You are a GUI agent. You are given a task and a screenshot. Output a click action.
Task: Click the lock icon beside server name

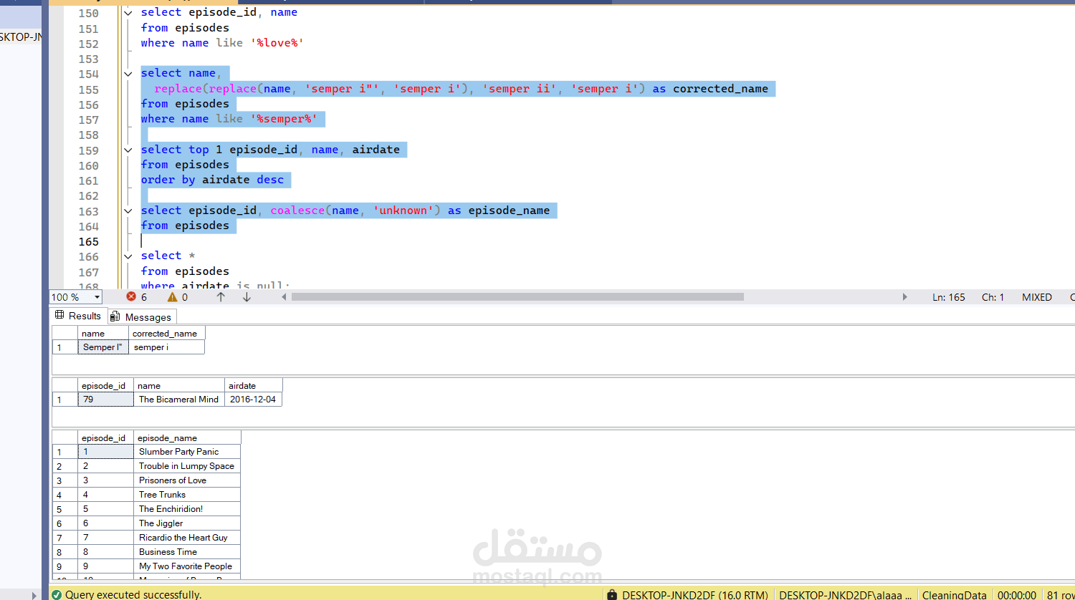[x=612, y=594]
